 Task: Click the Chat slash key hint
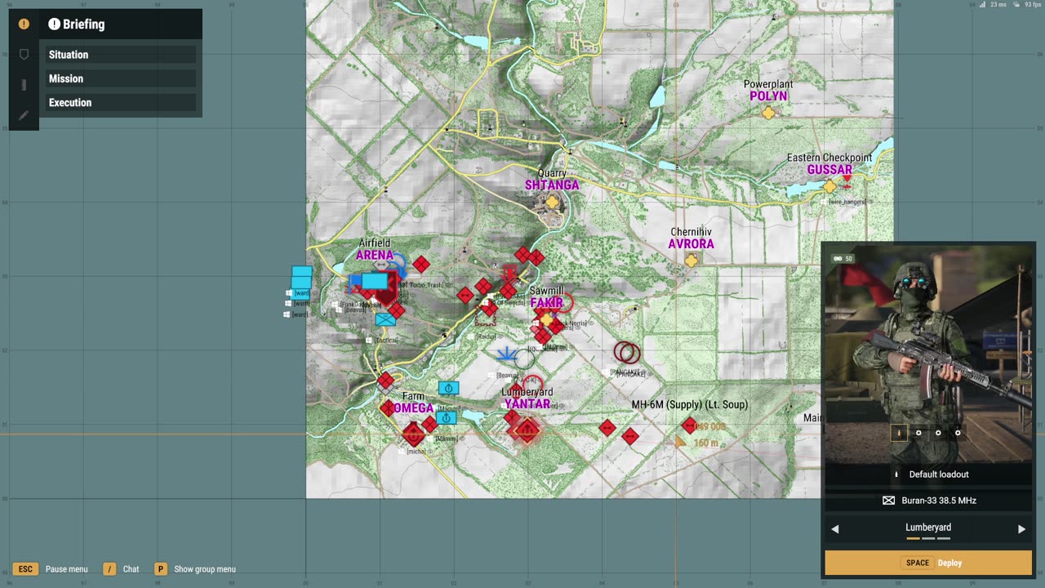tap(121, 569)
